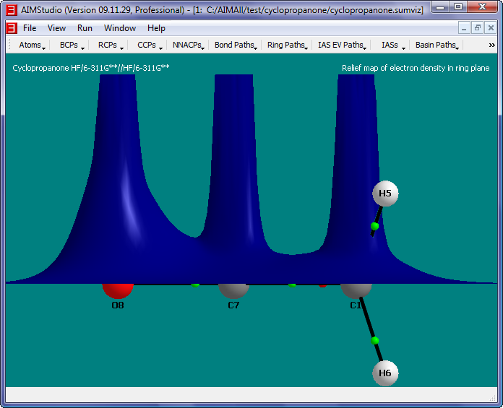Click the AIMStudio document icon in menu bar
The width and height of the screenshot is (503, 408).
11,28
